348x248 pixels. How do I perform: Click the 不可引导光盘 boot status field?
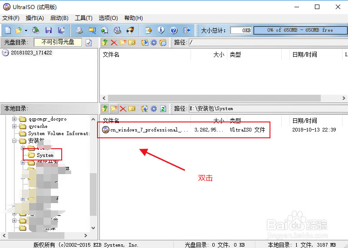(58, 42)
